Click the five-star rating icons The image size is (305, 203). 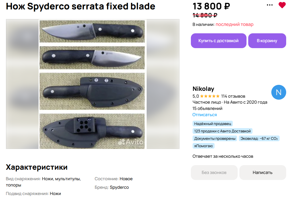pos(210,96)
